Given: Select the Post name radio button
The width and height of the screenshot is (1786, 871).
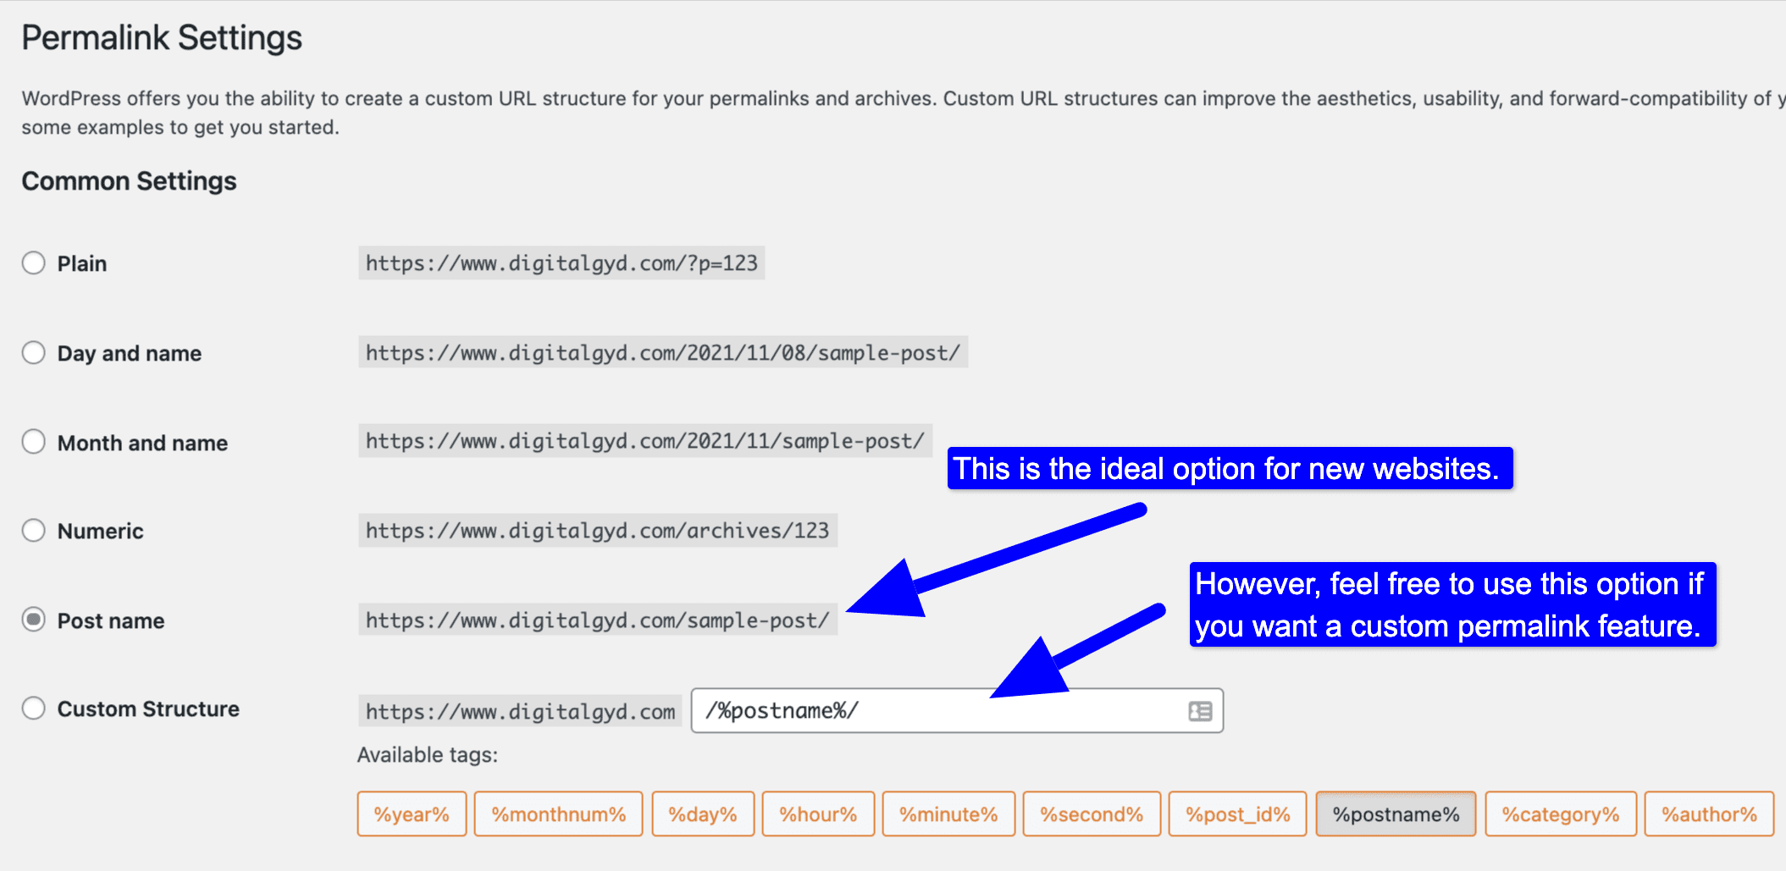Looking at the screenshot, I should coord(34,620).
